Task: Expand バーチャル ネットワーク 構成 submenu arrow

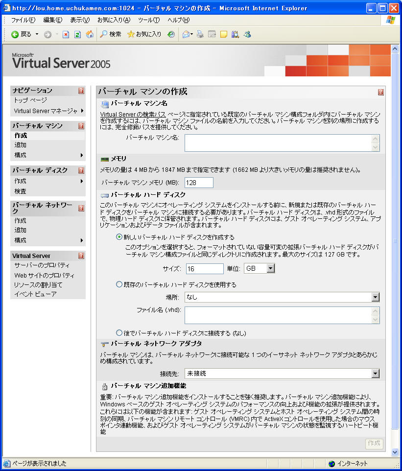Action: tap(82, 240)
